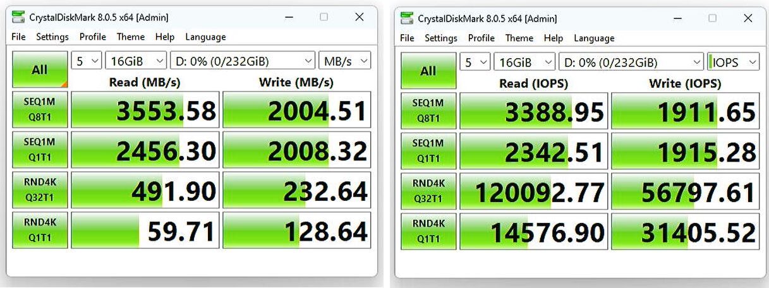Open Settings menu in right IOPS window

click(x=441, y=38)
